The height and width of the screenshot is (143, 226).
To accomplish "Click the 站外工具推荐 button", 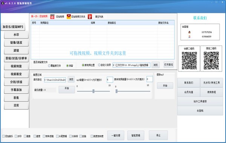I will click(200, 102).
